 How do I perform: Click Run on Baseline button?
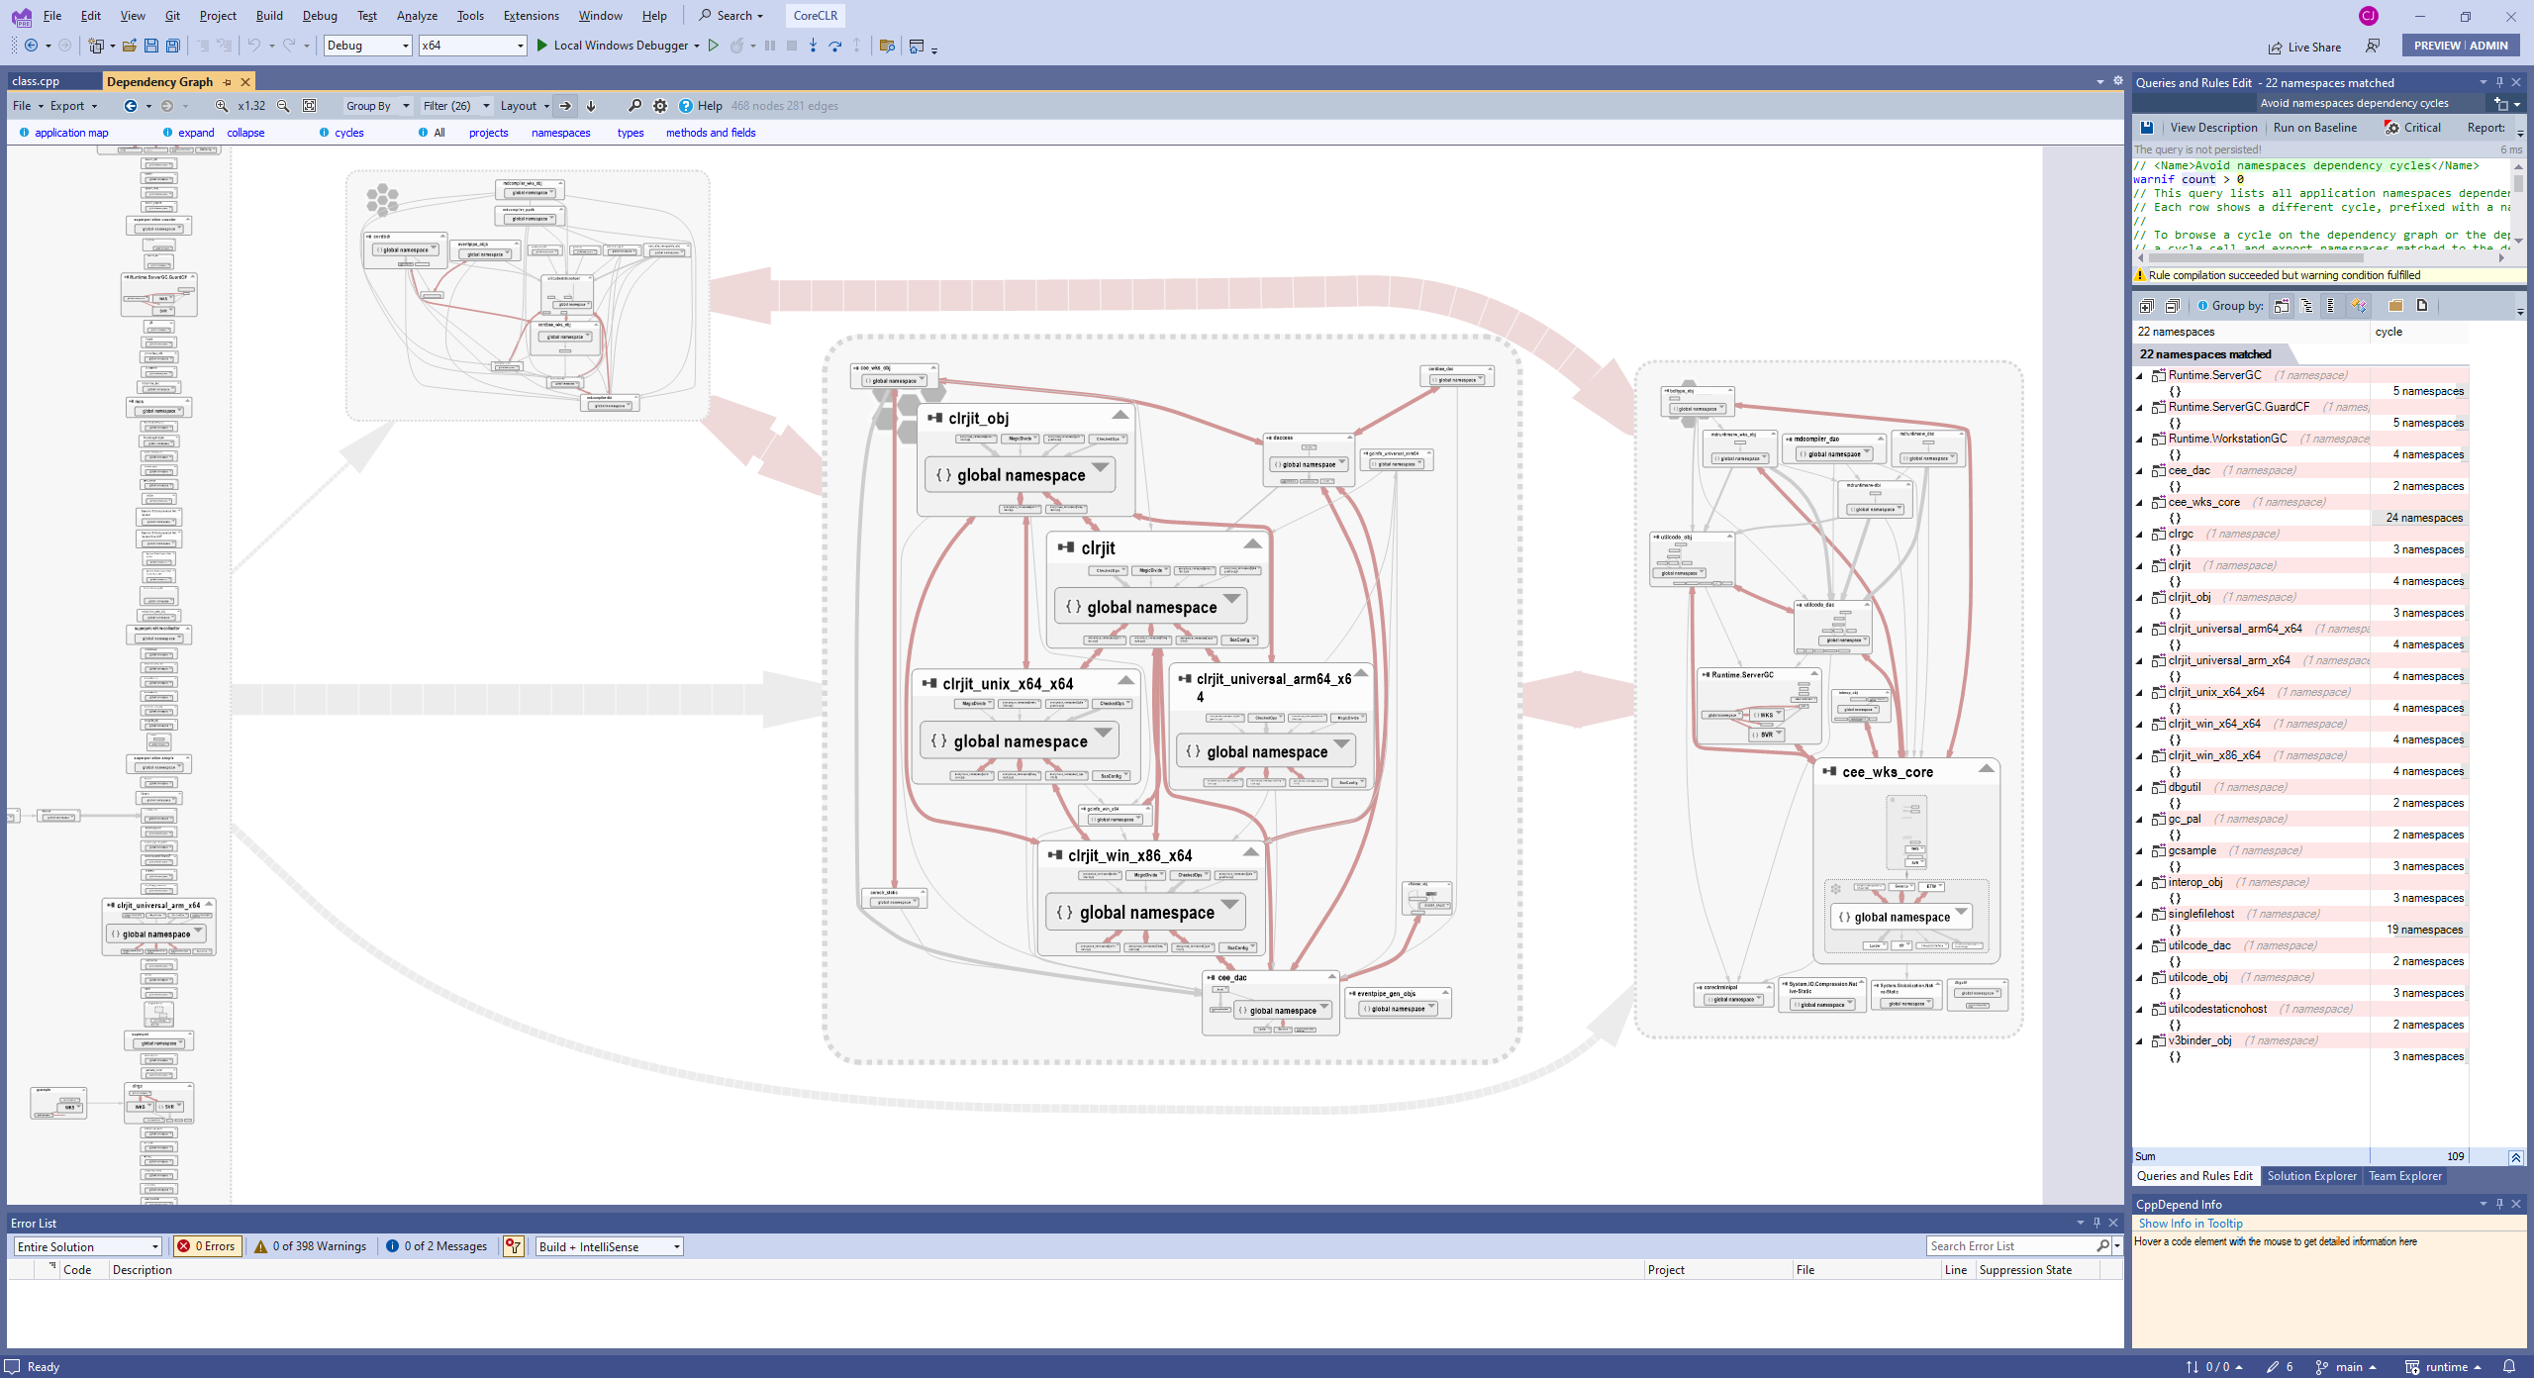2314,128
